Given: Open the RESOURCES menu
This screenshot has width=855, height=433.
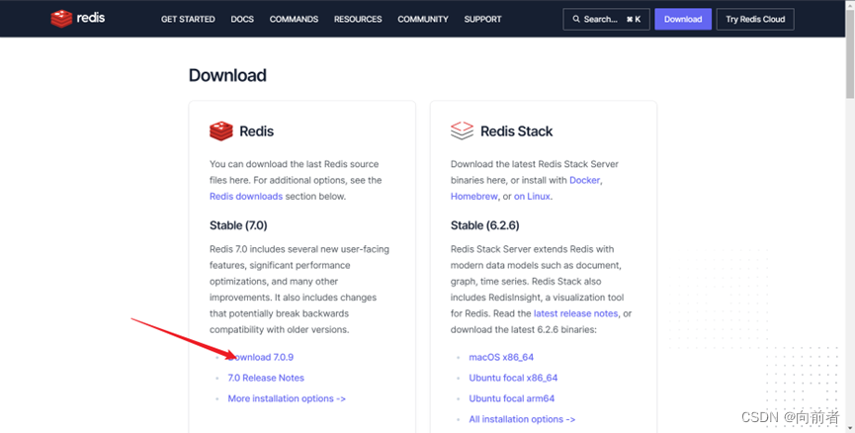Looking at the screenshot, I should (x=358, y=19).
